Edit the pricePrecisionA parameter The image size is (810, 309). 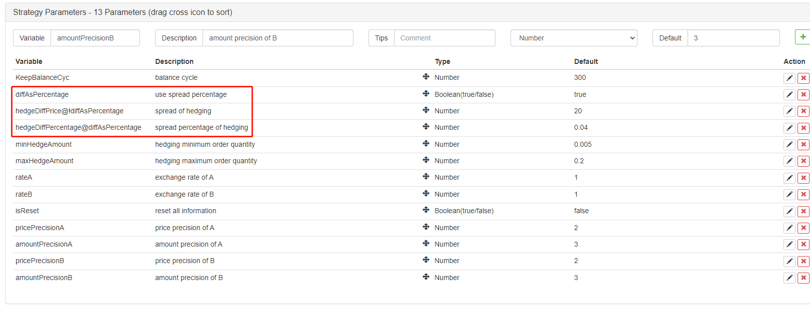(789, 228)
